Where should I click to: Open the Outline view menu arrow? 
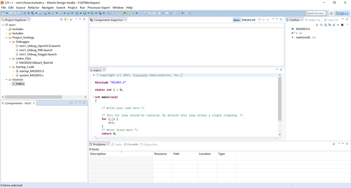[x=347, y=25]
